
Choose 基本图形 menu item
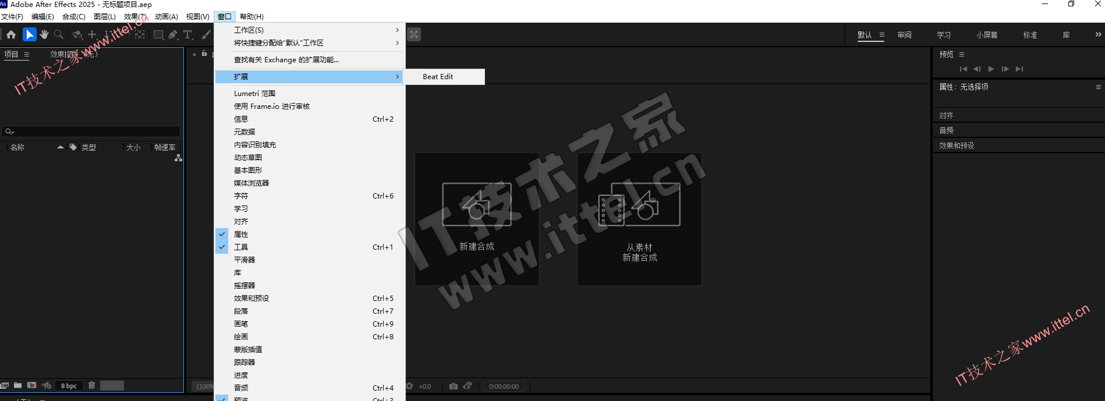pos(310,170)
